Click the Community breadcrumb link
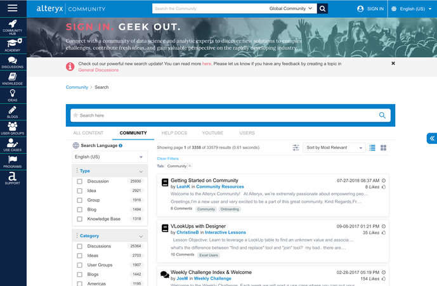This screenshot has height=286, width=437. tap(77, 88)
